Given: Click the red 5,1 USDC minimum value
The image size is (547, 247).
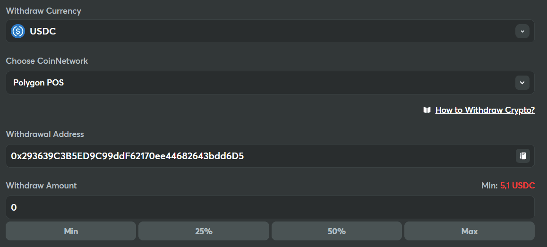Looking at the screenshot, I should pos(518,186).
